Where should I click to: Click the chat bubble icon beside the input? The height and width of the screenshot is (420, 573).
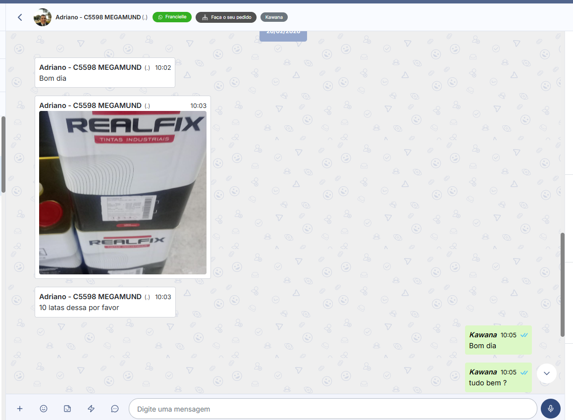115,409
